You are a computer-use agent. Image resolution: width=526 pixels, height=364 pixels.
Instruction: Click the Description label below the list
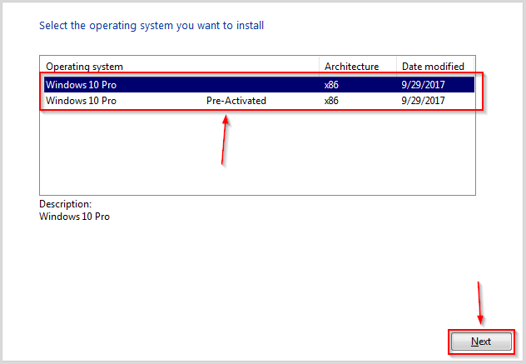66,204
